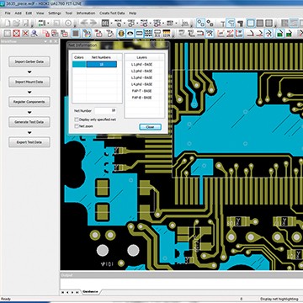Toggle the highlighted dotted grid pad icon
This screenshot has height=303, width=303.
(x=148, y=34)
